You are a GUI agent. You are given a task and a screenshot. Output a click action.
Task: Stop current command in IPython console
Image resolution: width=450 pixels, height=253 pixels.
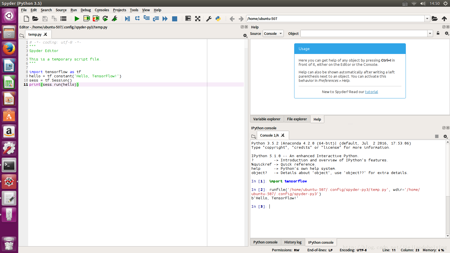437,136
